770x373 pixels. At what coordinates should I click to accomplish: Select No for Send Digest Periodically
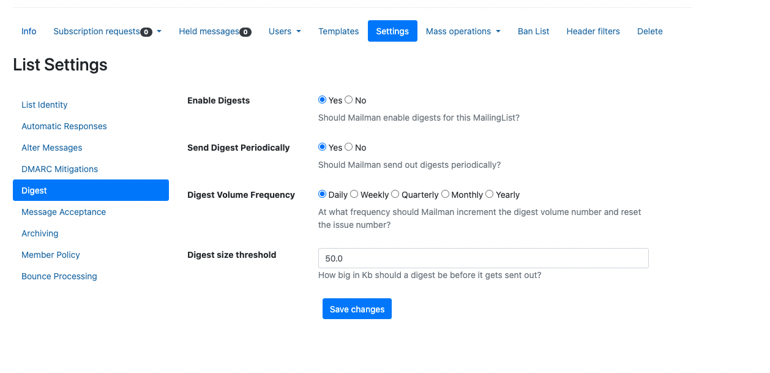348,147
